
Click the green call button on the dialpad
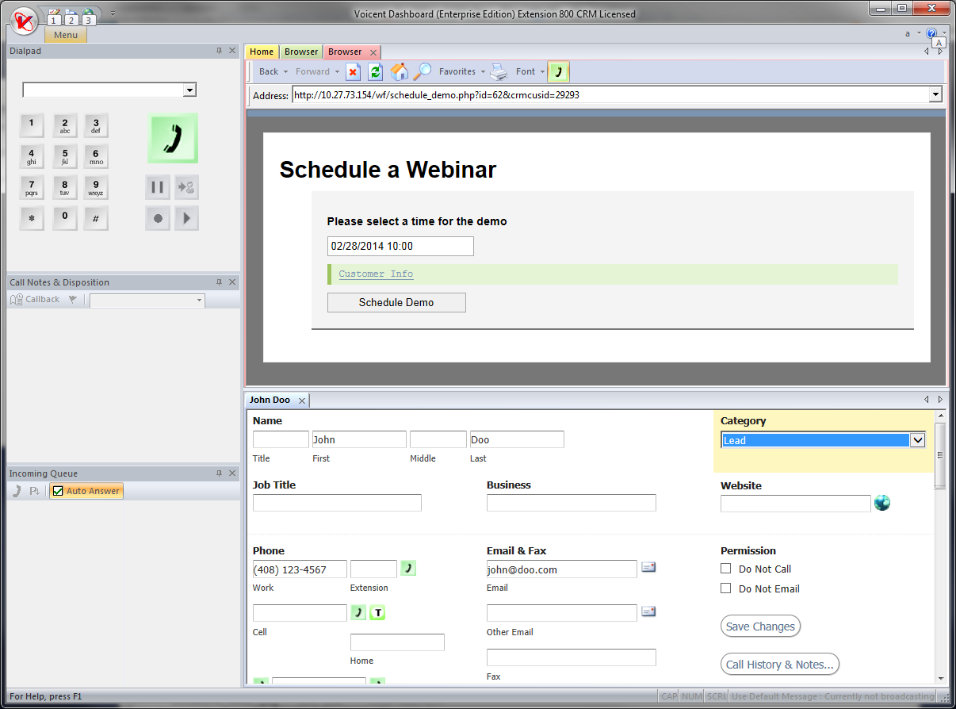click(x=173, y=138)
